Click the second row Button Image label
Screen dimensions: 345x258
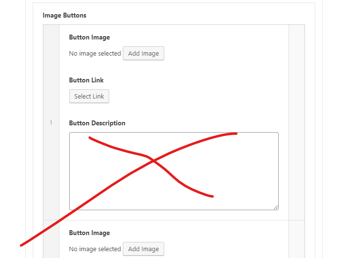pyautogui.click(x=89, y=233)
